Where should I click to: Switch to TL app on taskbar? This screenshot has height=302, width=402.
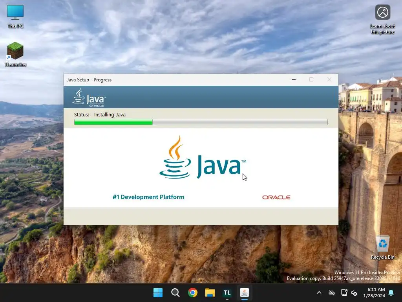pyautogui.click(x=227, y=293)
